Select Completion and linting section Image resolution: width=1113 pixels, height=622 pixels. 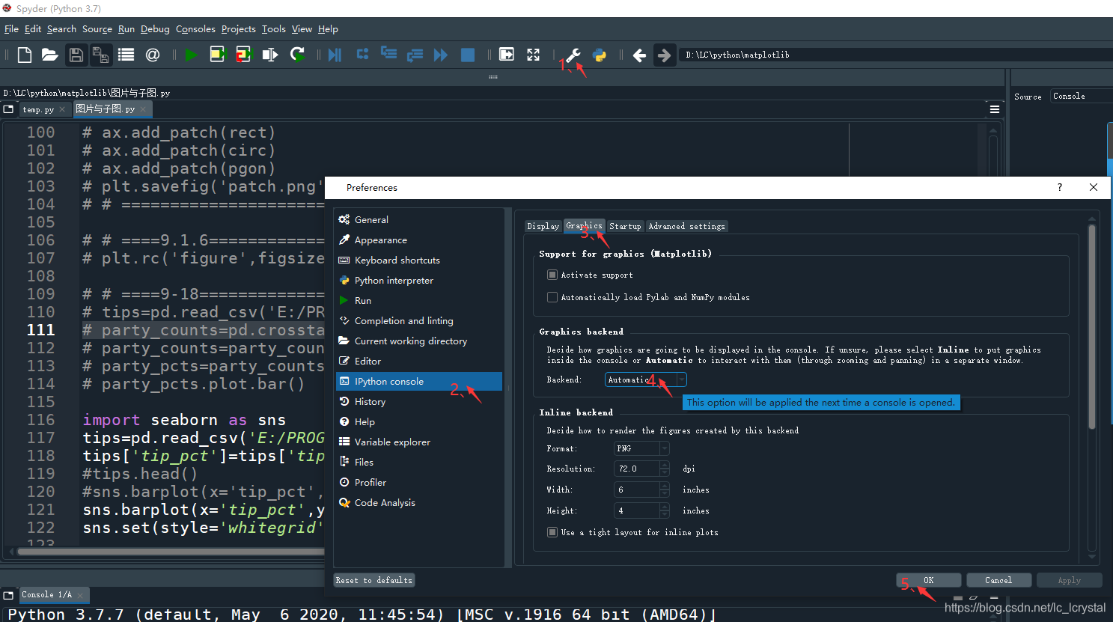(x=418, y=320)
